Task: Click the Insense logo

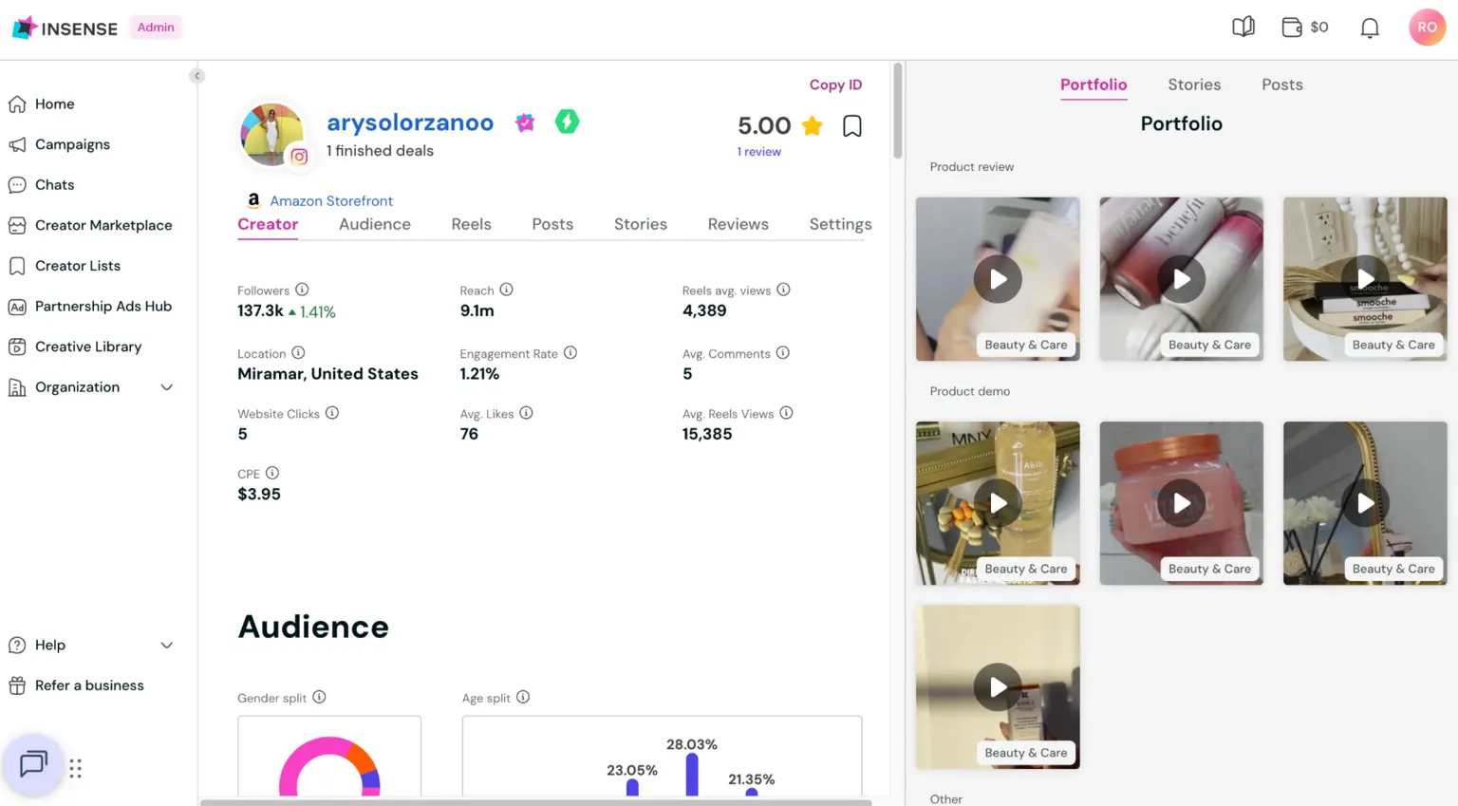Action: click(x=65, y=28)
